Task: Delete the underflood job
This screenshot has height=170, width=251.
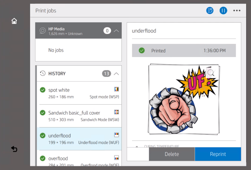Action: 172,154
